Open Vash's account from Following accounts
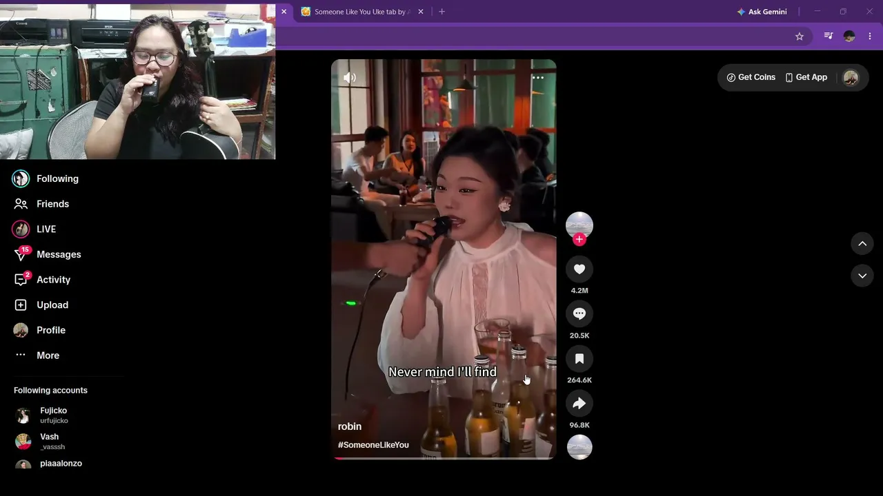The height and width of the screenshot is (496, 883). [41, 442]
